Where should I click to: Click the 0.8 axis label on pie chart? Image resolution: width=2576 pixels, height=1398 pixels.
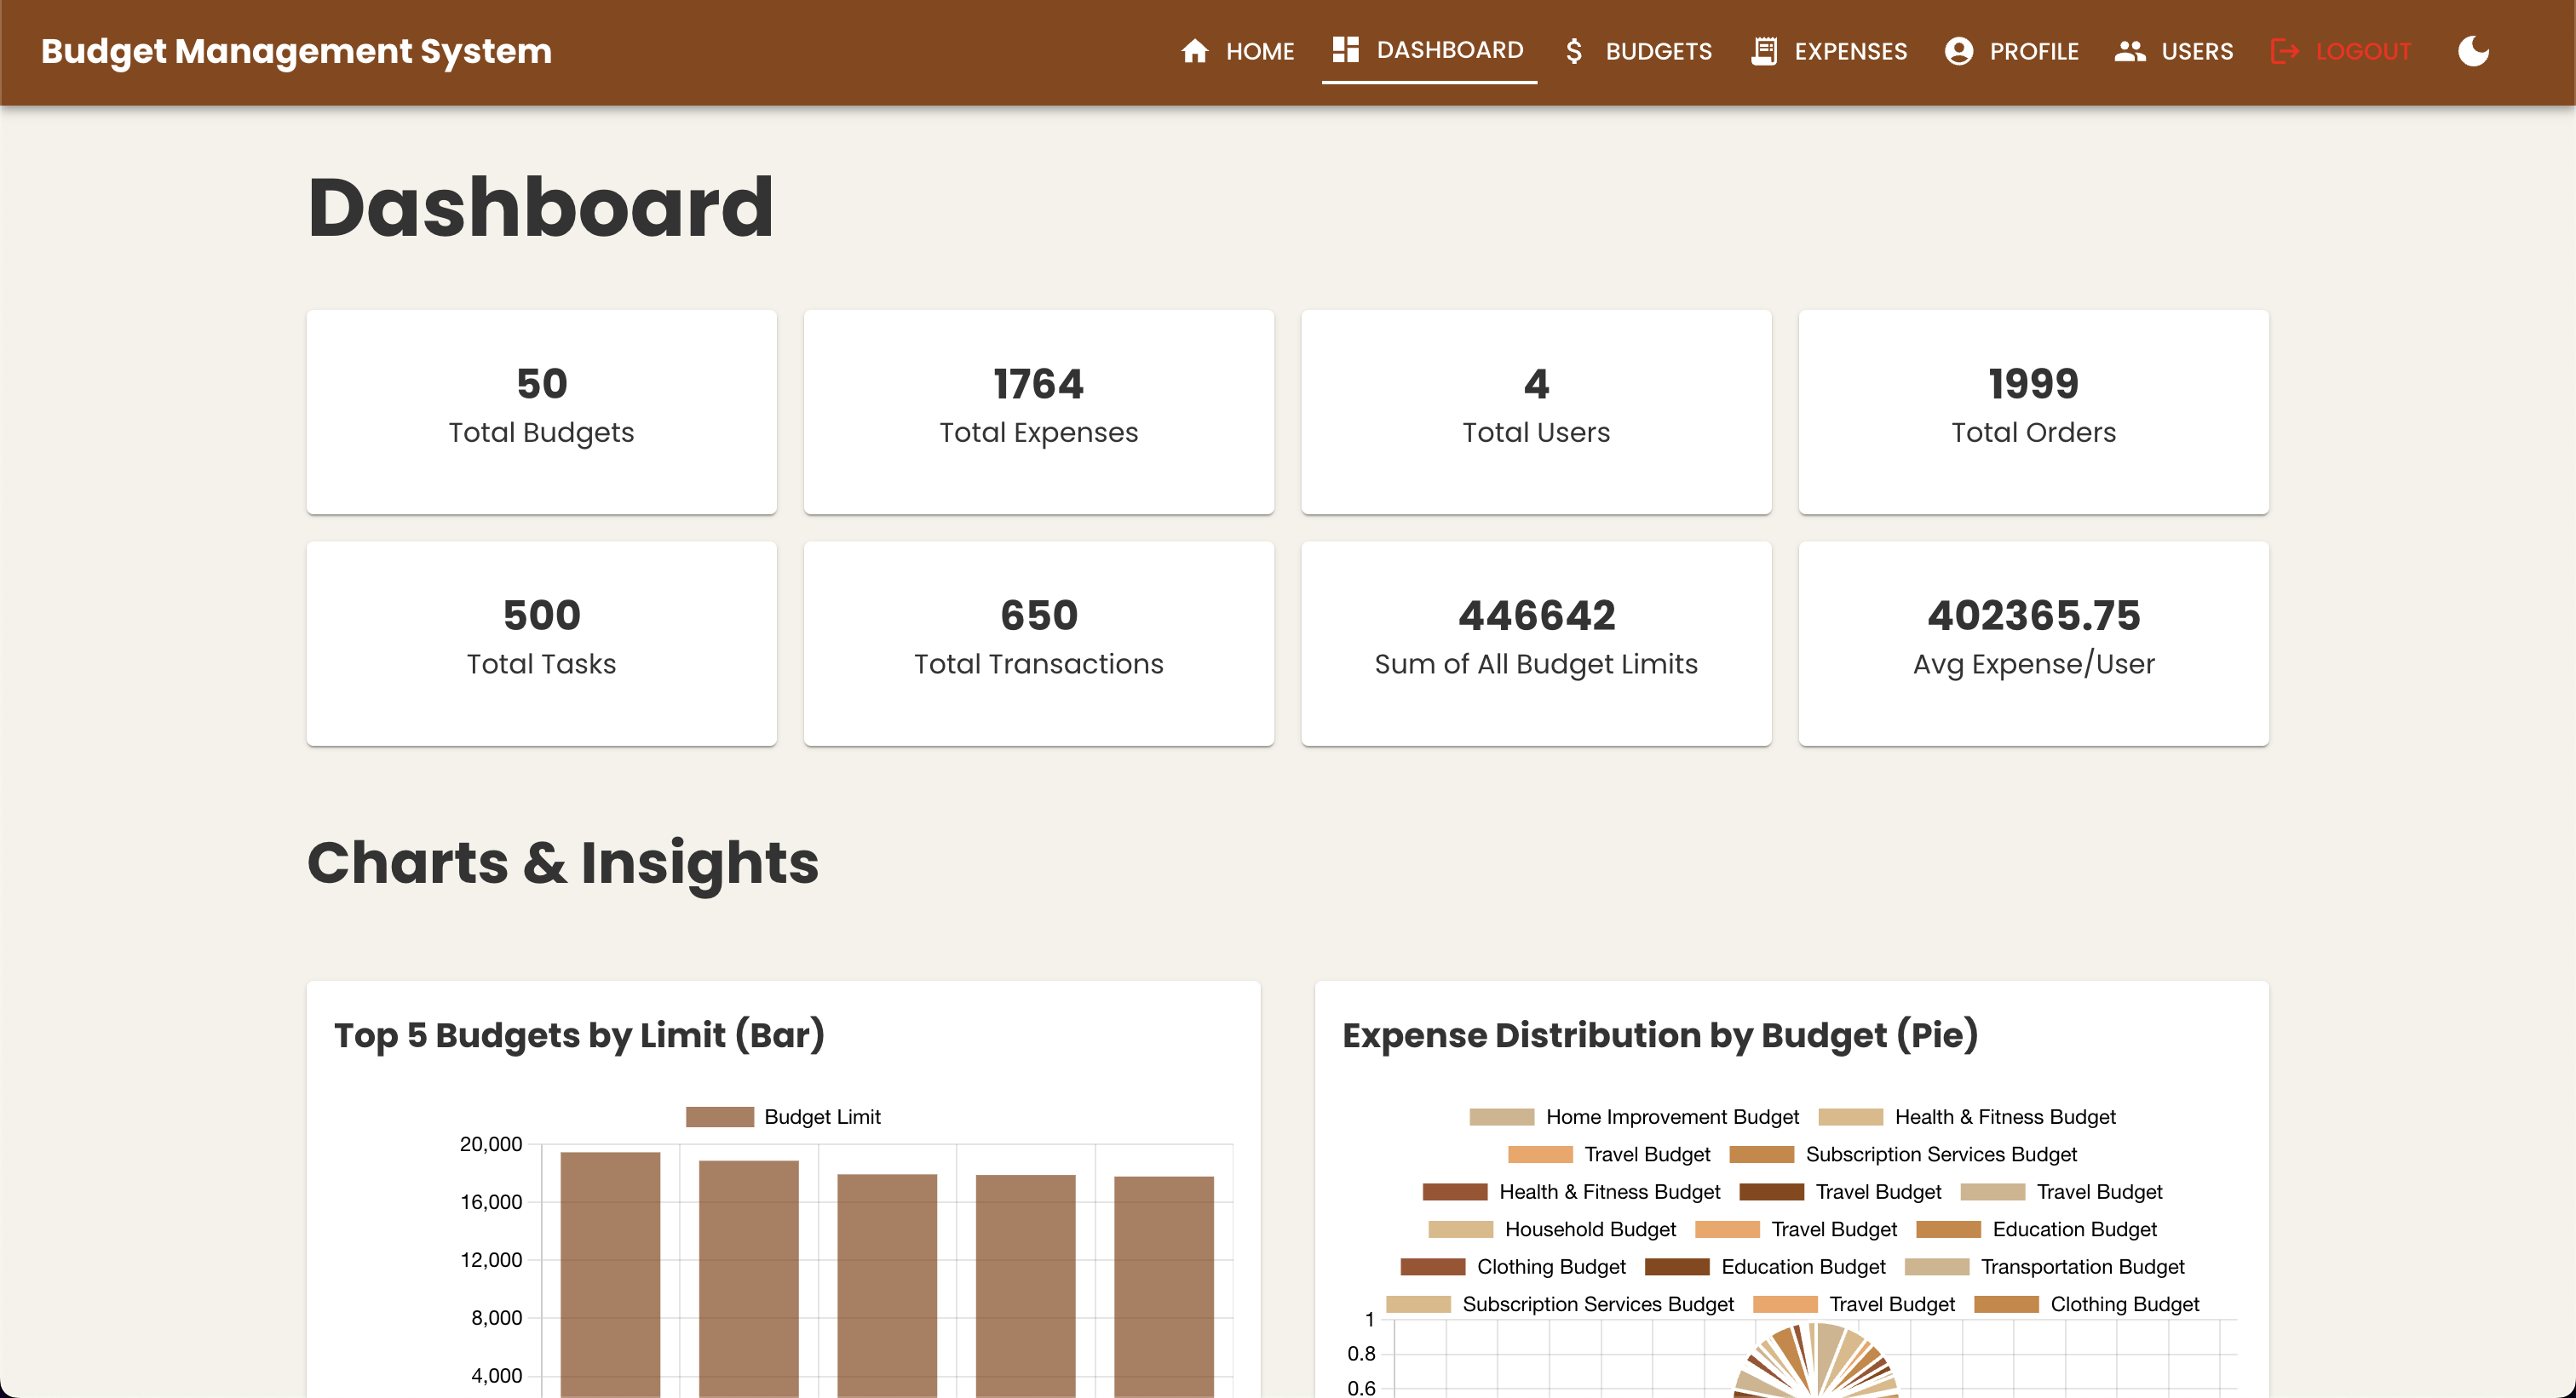(x=1361, y=1353)
